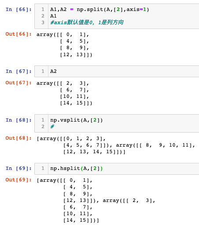Click the Out[67] output prompt

tap(18, 83)
